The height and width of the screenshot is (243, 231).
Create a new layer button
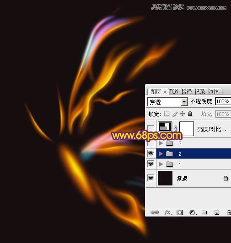coord(217,212)
